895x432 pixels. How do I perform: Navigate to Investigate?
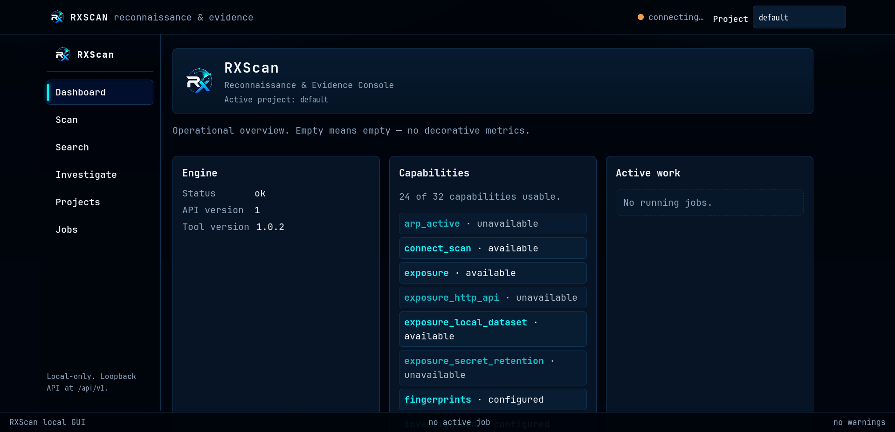point(100,175)
